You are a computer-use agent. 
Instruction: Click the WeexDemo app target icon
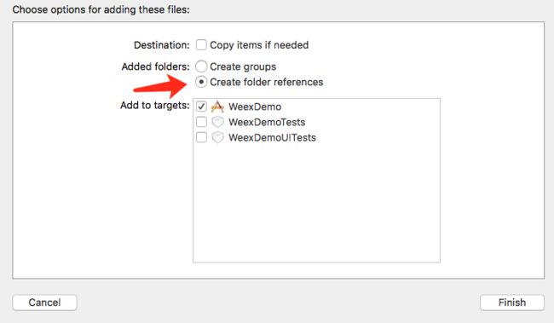(217, 107)
